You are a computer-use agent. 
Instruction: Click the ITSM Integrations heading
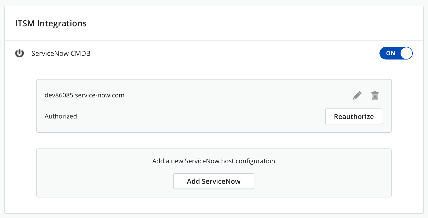[x=51, y=23]
